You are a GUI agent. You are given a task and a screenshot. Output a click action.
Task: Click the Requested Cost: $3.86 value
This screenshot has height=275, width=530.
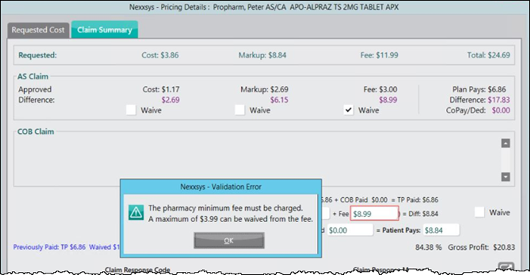160,55
